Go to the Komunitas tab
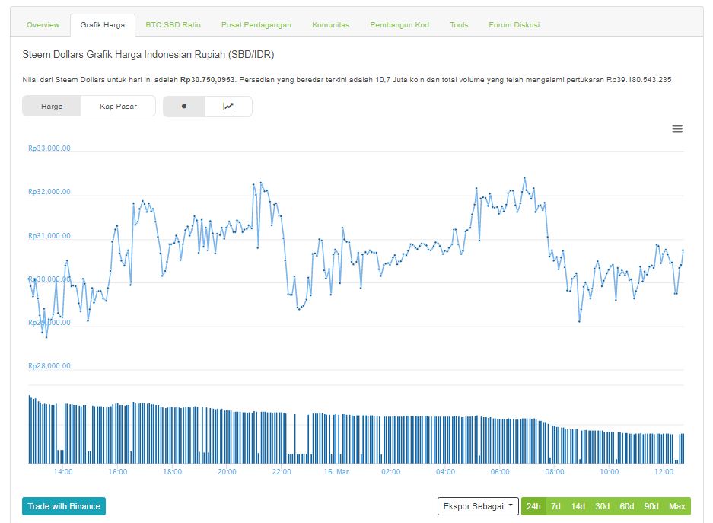The image size is (713, 523). point(330,25)
